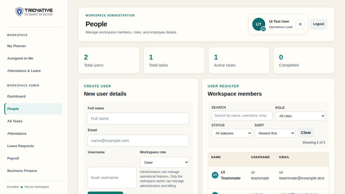Open profile settings via the gear icon
Screen dimensions: 345x194
300,24
